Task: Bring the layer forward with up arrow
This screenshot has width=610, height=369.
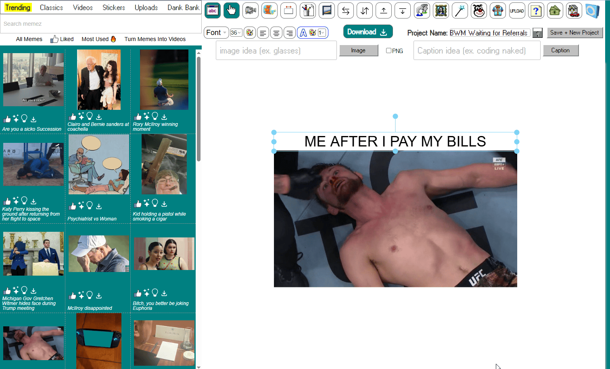Action: tap(384, 10)
